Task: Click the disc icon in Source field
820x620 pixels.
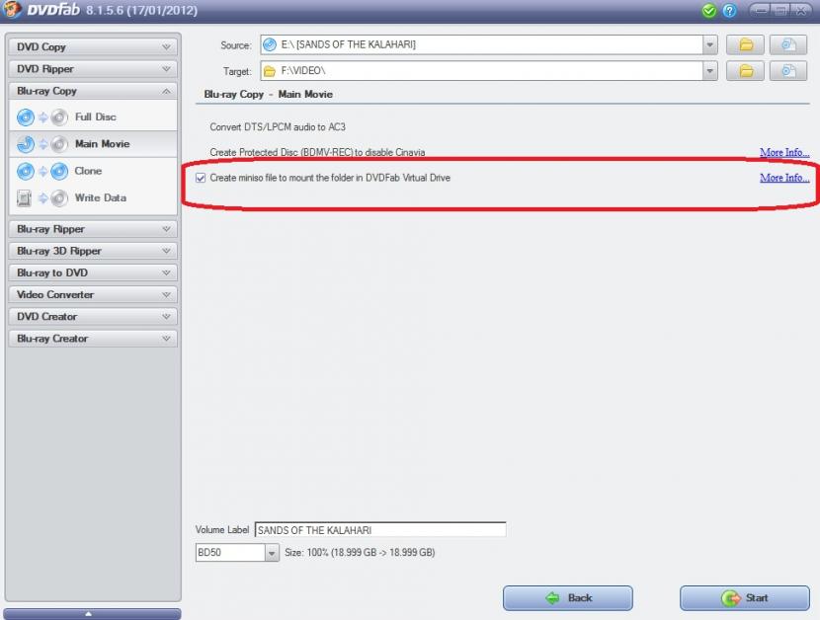Action: coord(270,45)
